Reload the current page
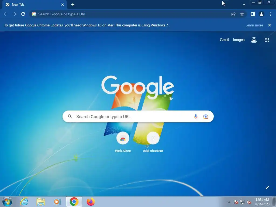 click(x=23, y=14)
